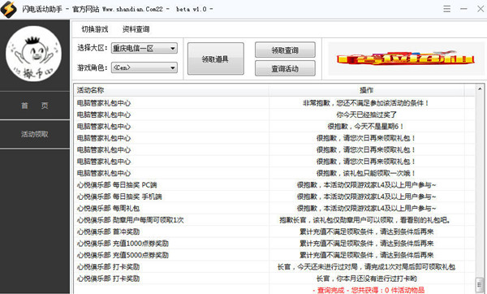Click the red promotional banner image
The height and width of the screenshot is (294, 487).
click(405, 58)
